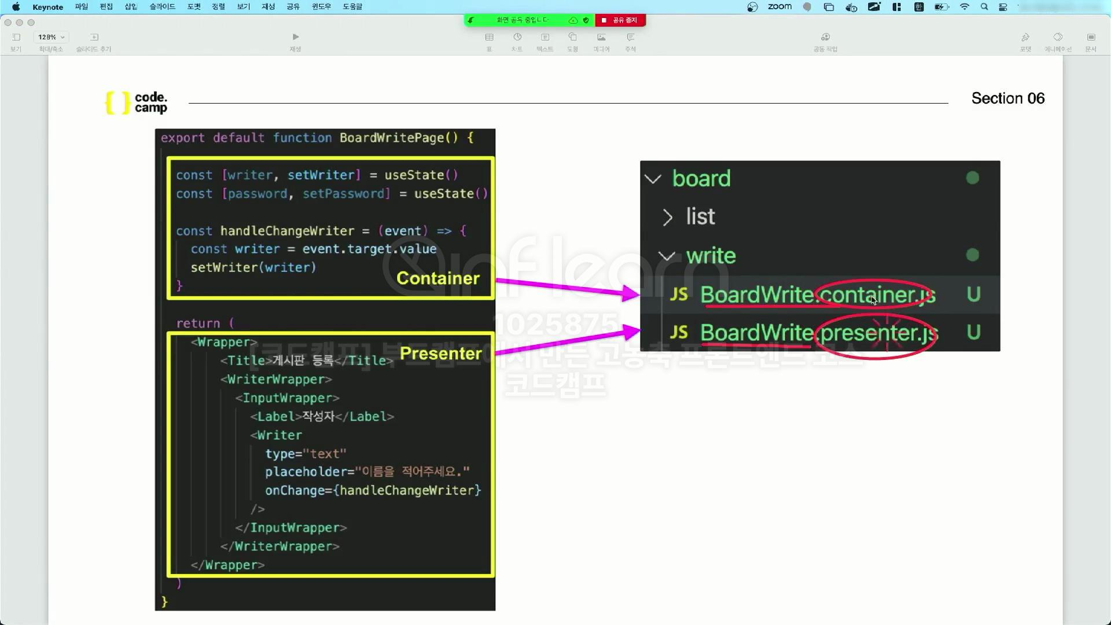Open the 도움말 menu
This screenshot has width=1111, height=625.
(x=352, y=7)
